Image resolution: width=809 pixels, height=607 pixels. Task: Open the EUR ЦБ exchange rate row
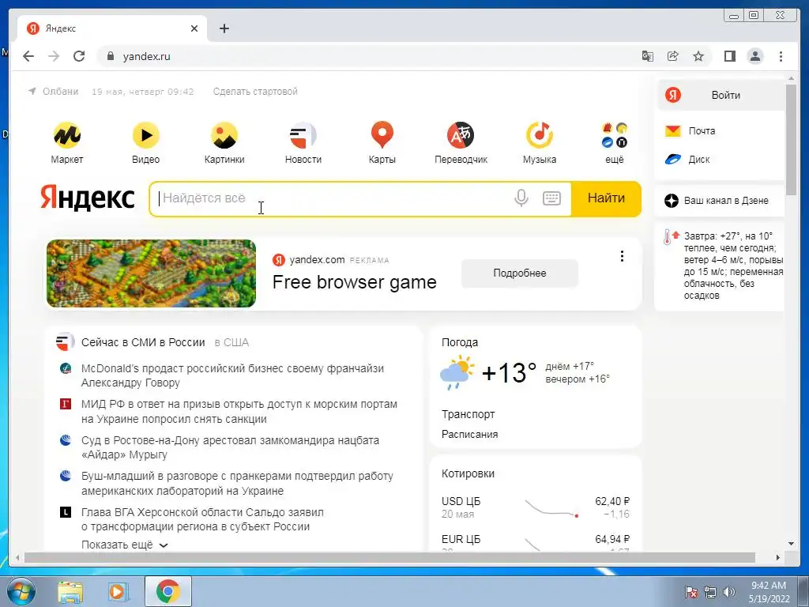[x=536, y=542]
